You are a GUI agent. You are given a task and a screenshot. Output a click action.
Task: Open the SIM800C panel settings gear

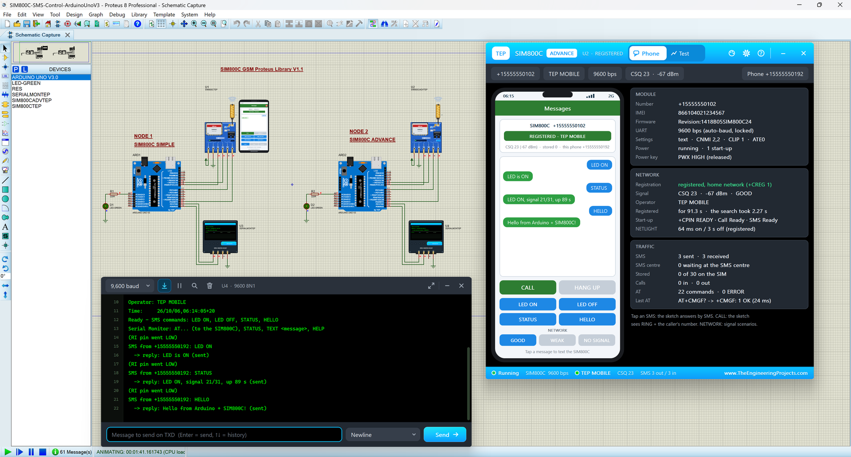(747, 53)
